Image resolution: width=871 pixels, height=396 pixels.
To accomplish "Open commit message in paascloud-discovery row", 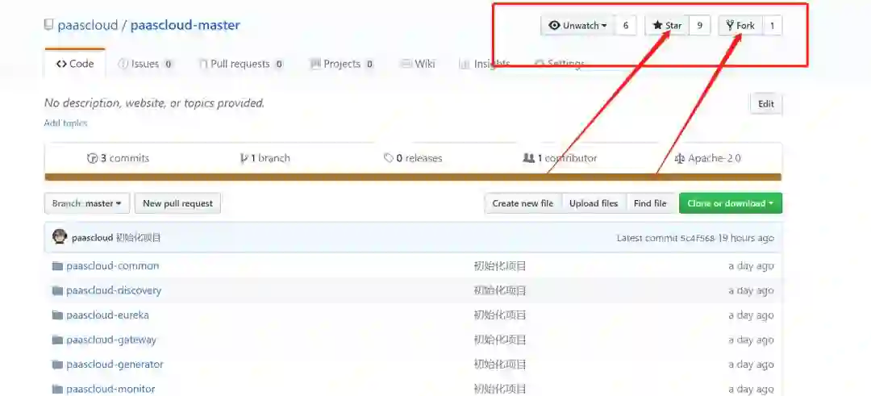I will point(500,290).
